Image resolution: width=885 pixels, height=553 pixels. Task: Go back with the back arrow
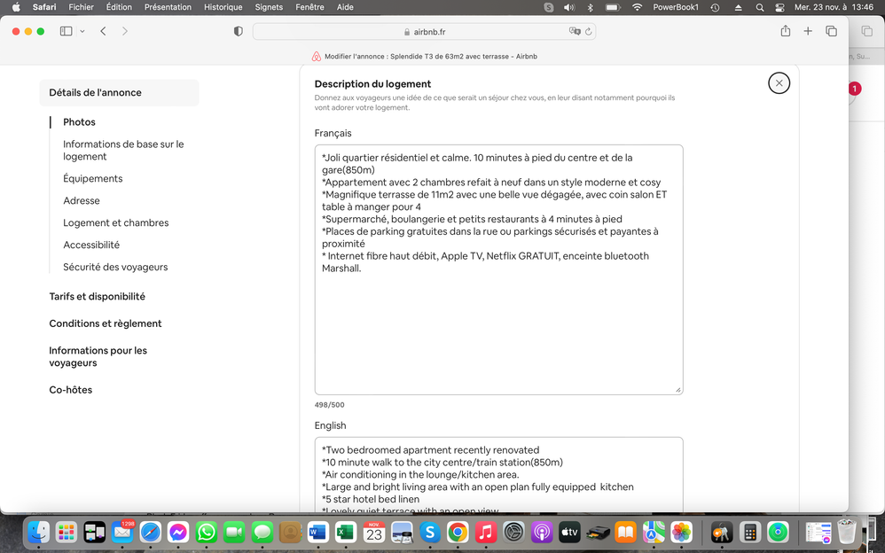pos(103,31)
